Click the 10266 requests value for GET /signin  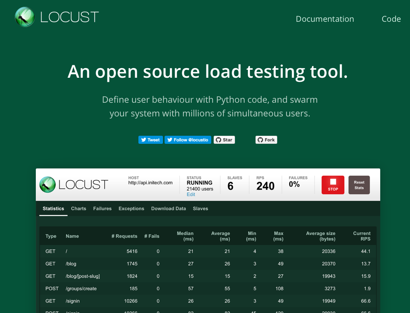pos(131,301)
